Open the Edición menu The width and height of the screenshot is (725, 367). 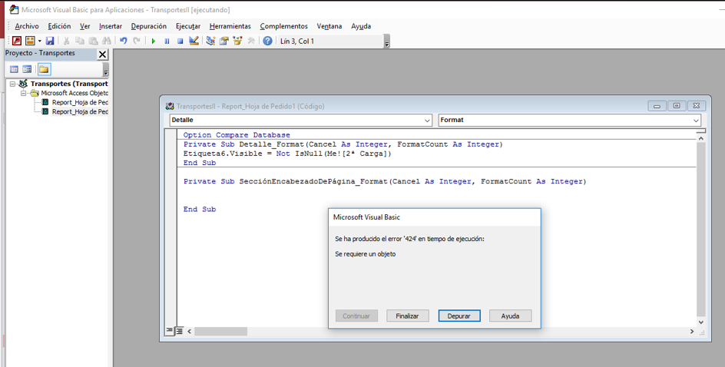pos(60,26)
